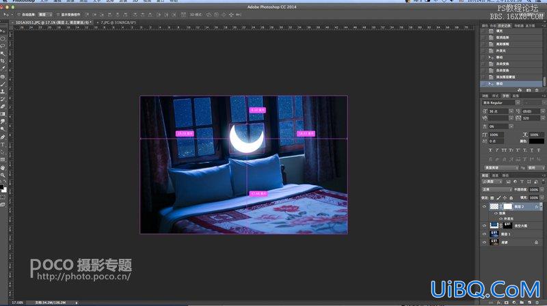Select the Move tool in the toolbox
Viewport: 547px width, 306px height.
coord(3,31)
